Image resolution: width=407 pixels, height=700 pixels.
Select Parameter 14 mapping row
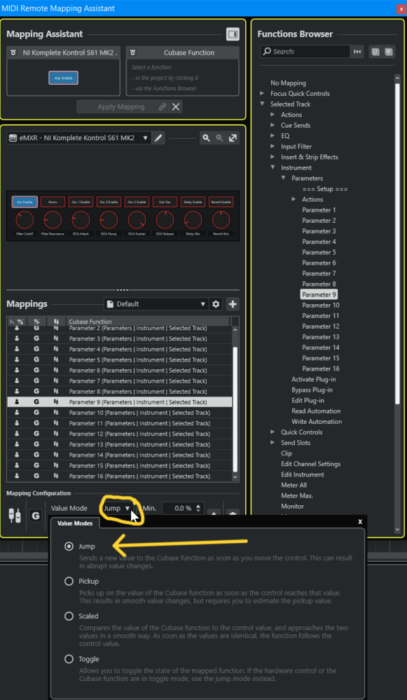(120, 455)
